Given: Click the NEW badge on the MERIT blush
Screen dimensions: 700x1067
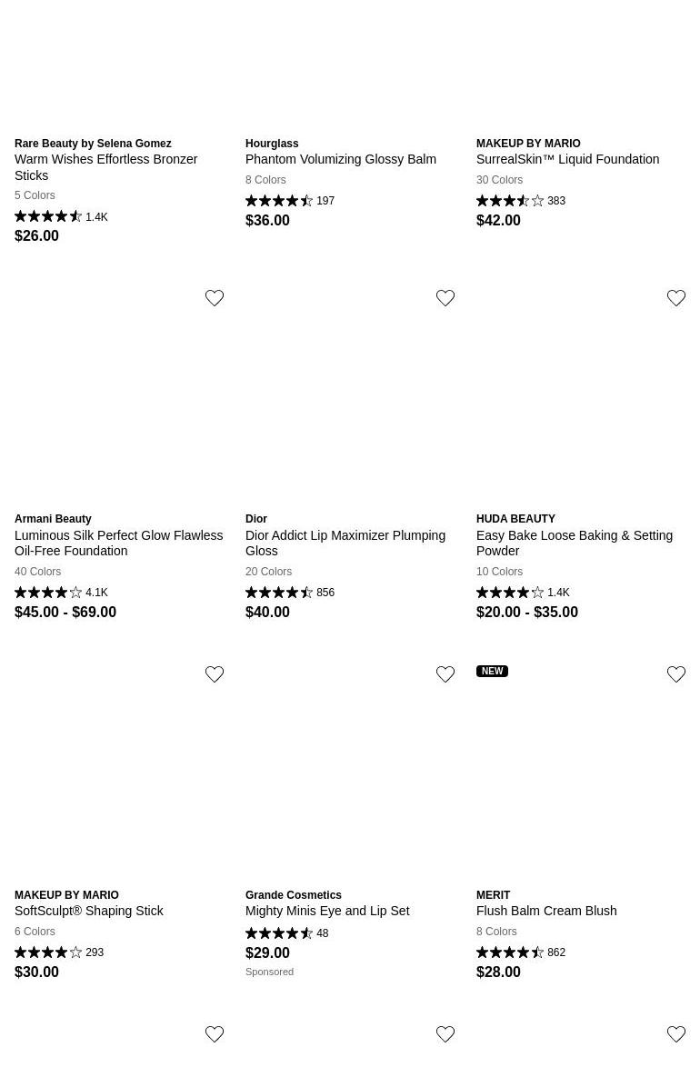Looking at the screenshot, I should [492, 672].
